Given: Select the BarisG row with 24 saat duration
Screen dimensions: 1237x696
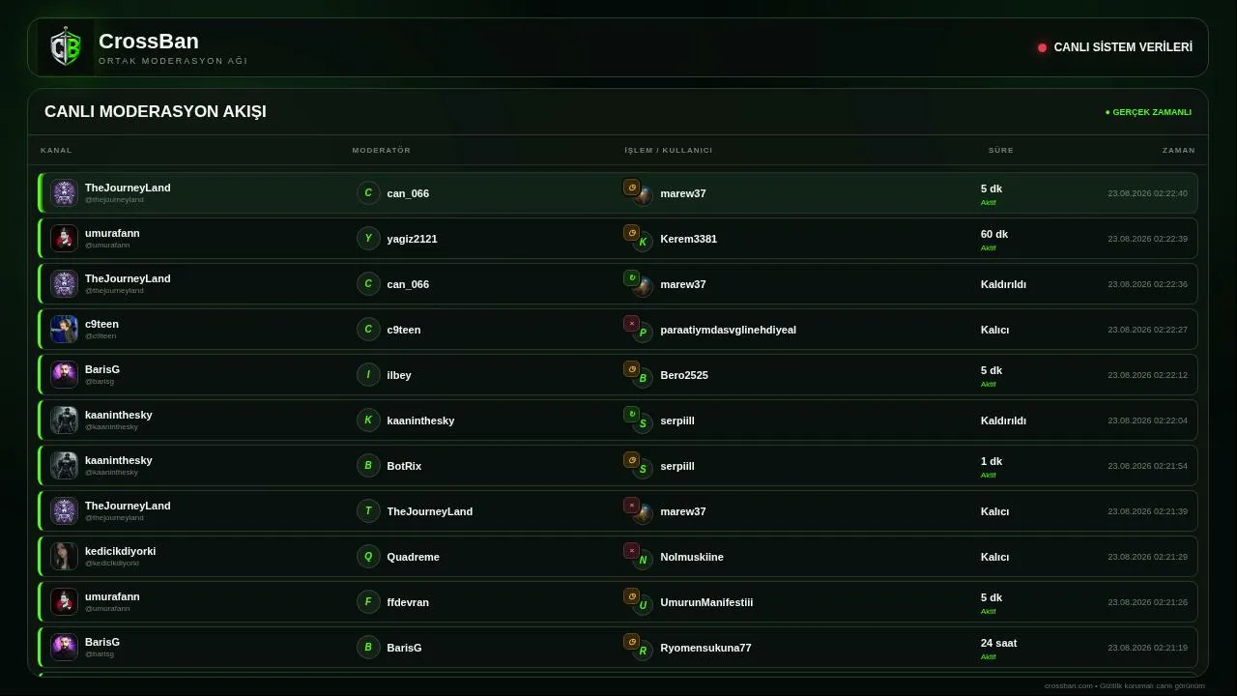Looking at the screenshot, I should [x=618, y=648].
